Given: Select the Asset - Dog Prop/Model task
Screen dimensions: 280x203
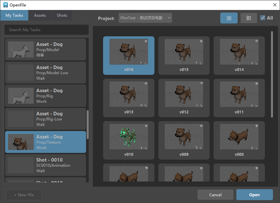Looking at the screenshot, I should tap(46, 49).
